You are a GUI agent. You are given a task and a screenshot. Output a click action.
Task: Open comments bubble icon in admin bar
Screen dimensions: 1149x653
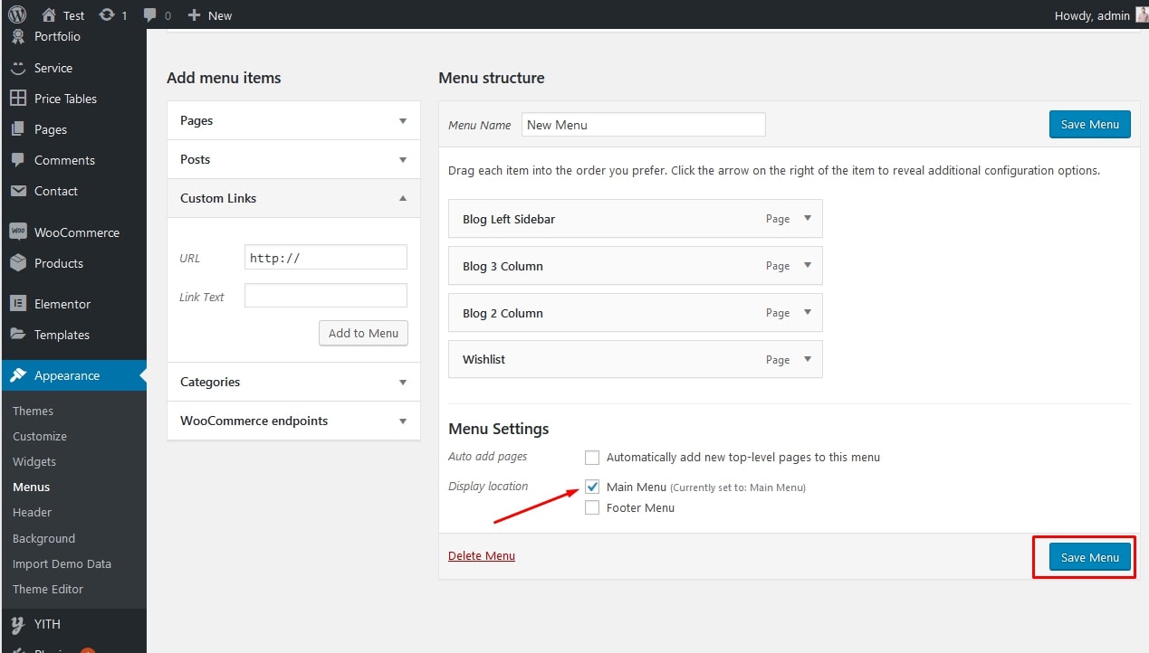(150, 15)
